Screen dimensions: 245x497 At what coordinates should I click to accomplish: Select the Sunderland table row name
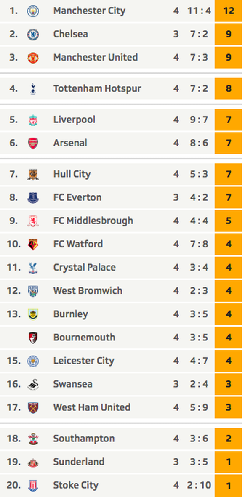point(79,462)
